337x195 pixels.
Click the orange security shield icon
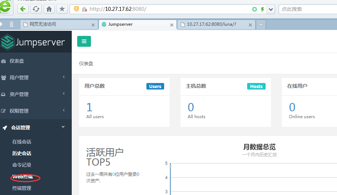click(x=76, y=9)
